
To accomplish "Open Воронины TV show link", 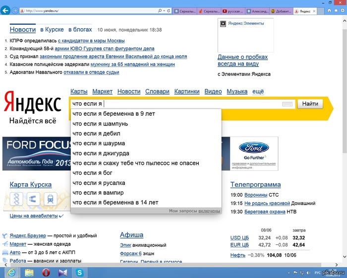I will (x=256, y=195).
